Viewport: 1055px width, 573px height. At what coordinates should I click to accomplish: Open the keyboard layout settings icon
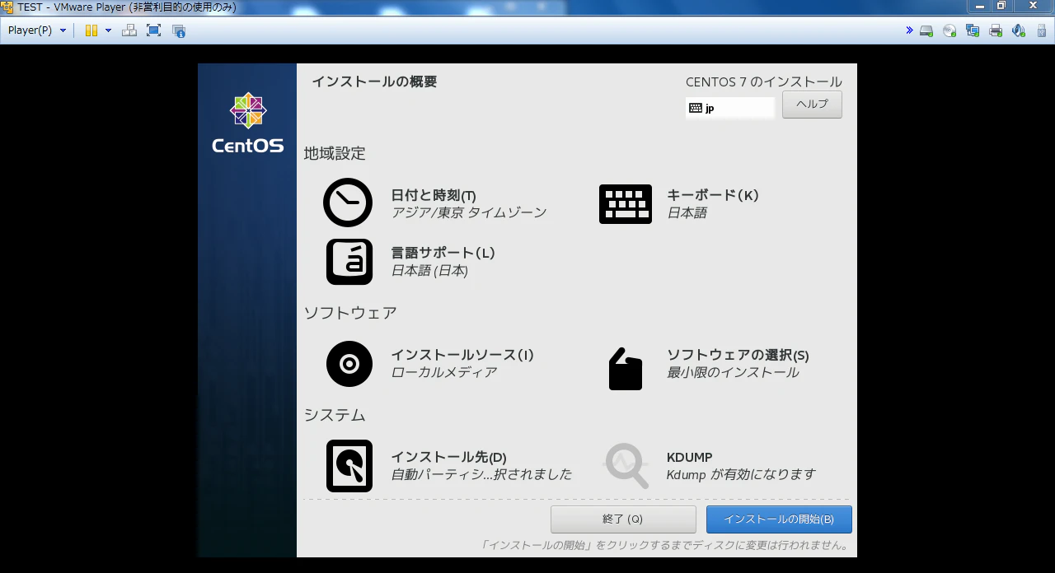click(626, 204)
